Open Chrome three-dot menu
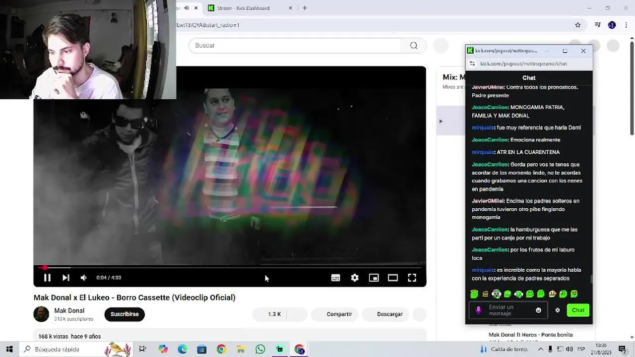Screen dimensions: 635x357 pyautogui.click(x=625, y=25)
